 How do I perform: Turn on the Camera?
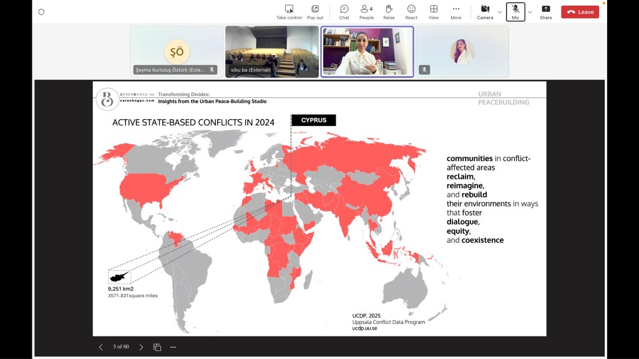[x=485, y=12]
